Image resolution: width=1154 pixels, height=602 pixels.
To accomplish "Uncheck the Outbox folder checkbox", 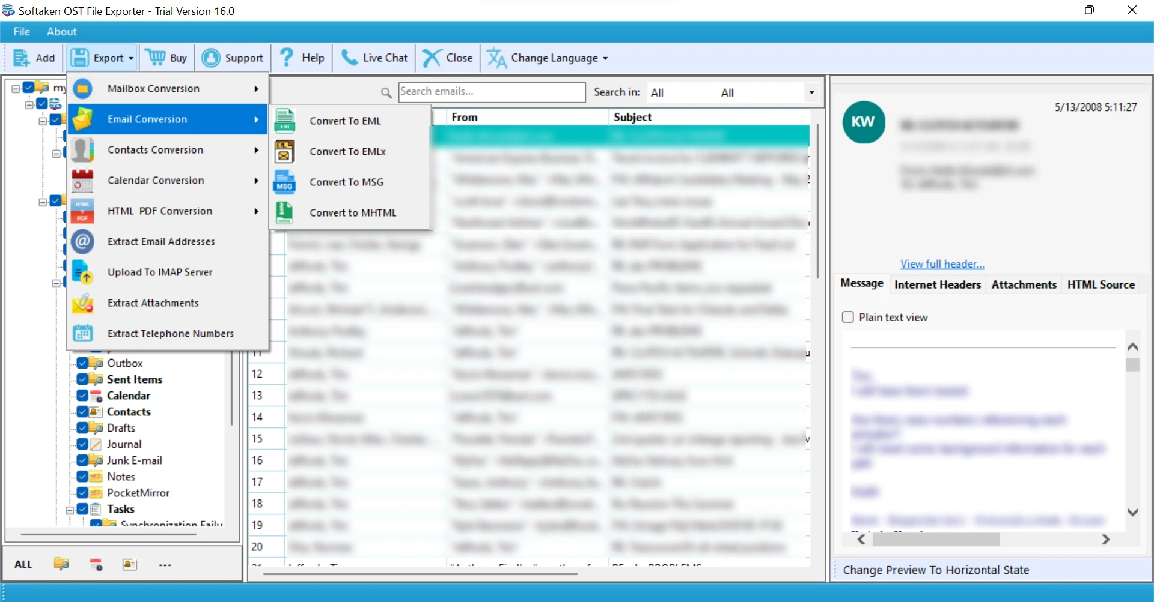I will tap(83, 363).
